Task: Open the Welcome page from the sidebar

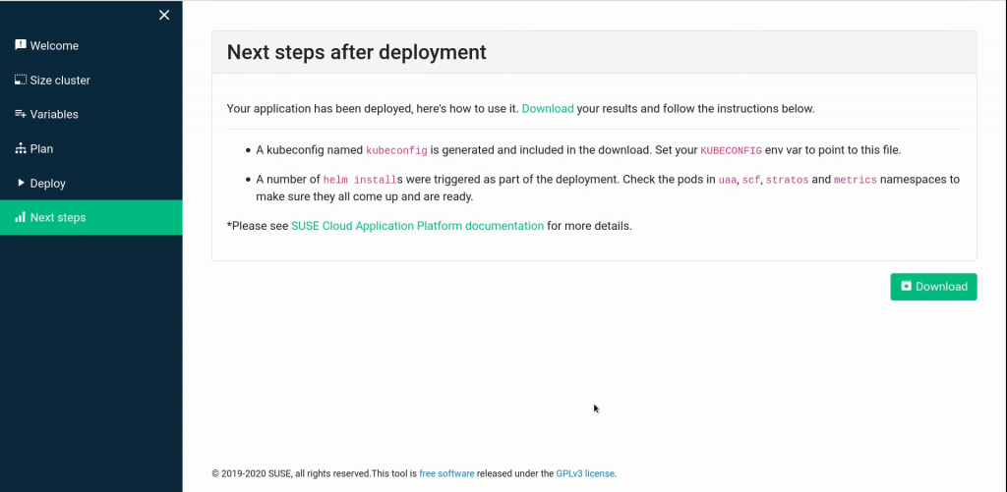Action: coord(54,45)
